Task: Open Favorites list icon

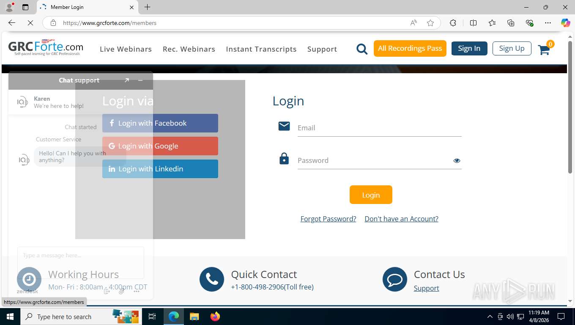Action: tap(492, 23)
